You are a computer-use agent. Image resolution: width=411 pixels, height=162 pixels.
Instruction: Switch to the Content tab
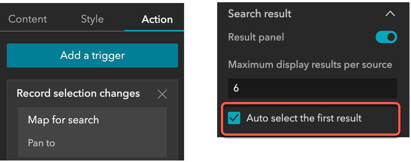28,19
